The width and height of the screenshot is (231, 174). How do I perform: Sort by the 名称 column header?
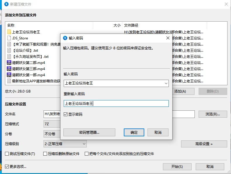49,25
